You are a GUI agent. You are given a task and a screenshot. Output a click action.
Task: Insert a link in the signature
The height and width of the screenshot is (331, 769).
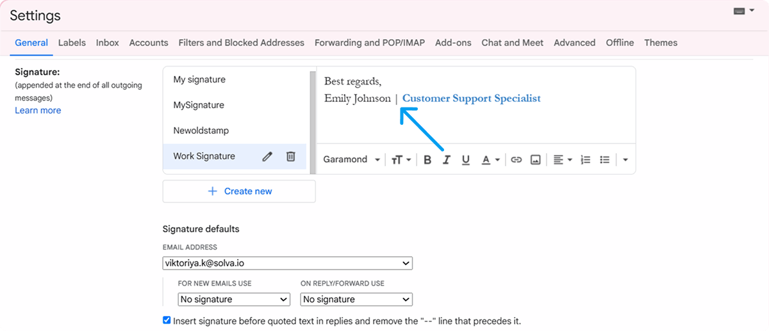coord(516,160)
